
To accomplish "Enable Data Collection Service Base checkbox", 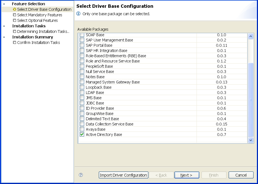I will click(x=82, y=124).
